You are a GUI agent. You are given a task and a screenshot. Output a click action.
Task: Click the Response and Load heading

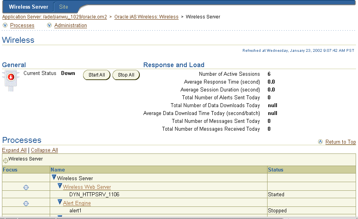pos(174,65)
